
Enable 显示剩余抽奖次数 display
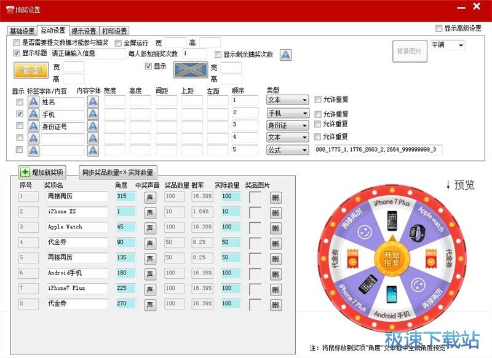216,54
